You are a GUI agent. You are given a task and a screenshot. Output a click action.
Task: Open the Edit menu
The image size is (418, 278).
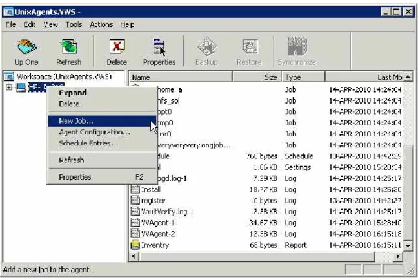[29, 24]
